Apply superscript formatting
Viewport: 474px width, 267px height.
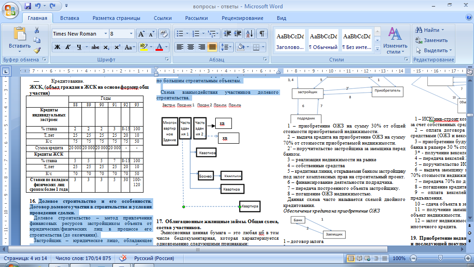[x=117, y=47]
